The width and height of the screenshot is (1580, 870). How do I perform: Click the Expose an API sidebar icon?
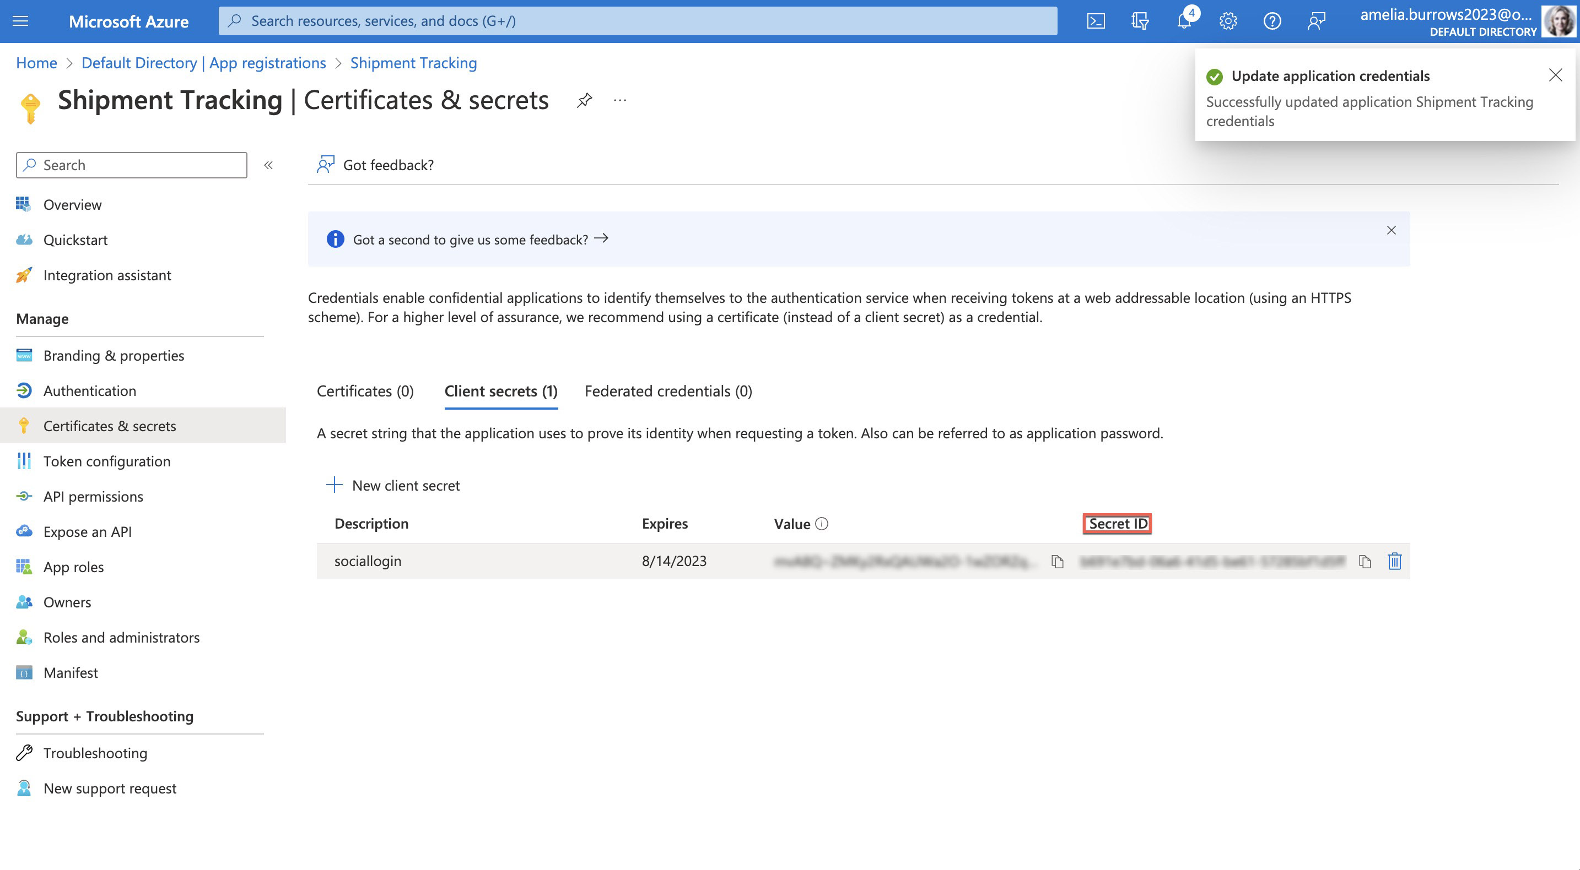point(24,530)
